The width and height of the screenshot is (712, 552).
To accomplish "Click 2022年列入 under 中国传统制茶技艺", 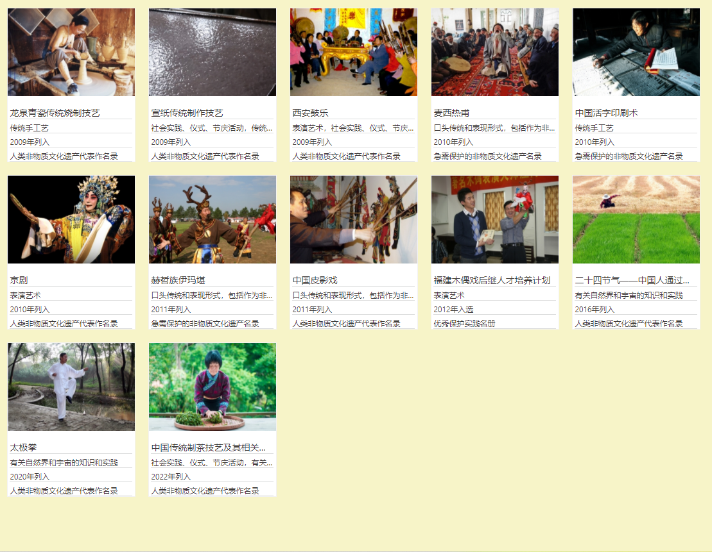I will click(171, 477).
